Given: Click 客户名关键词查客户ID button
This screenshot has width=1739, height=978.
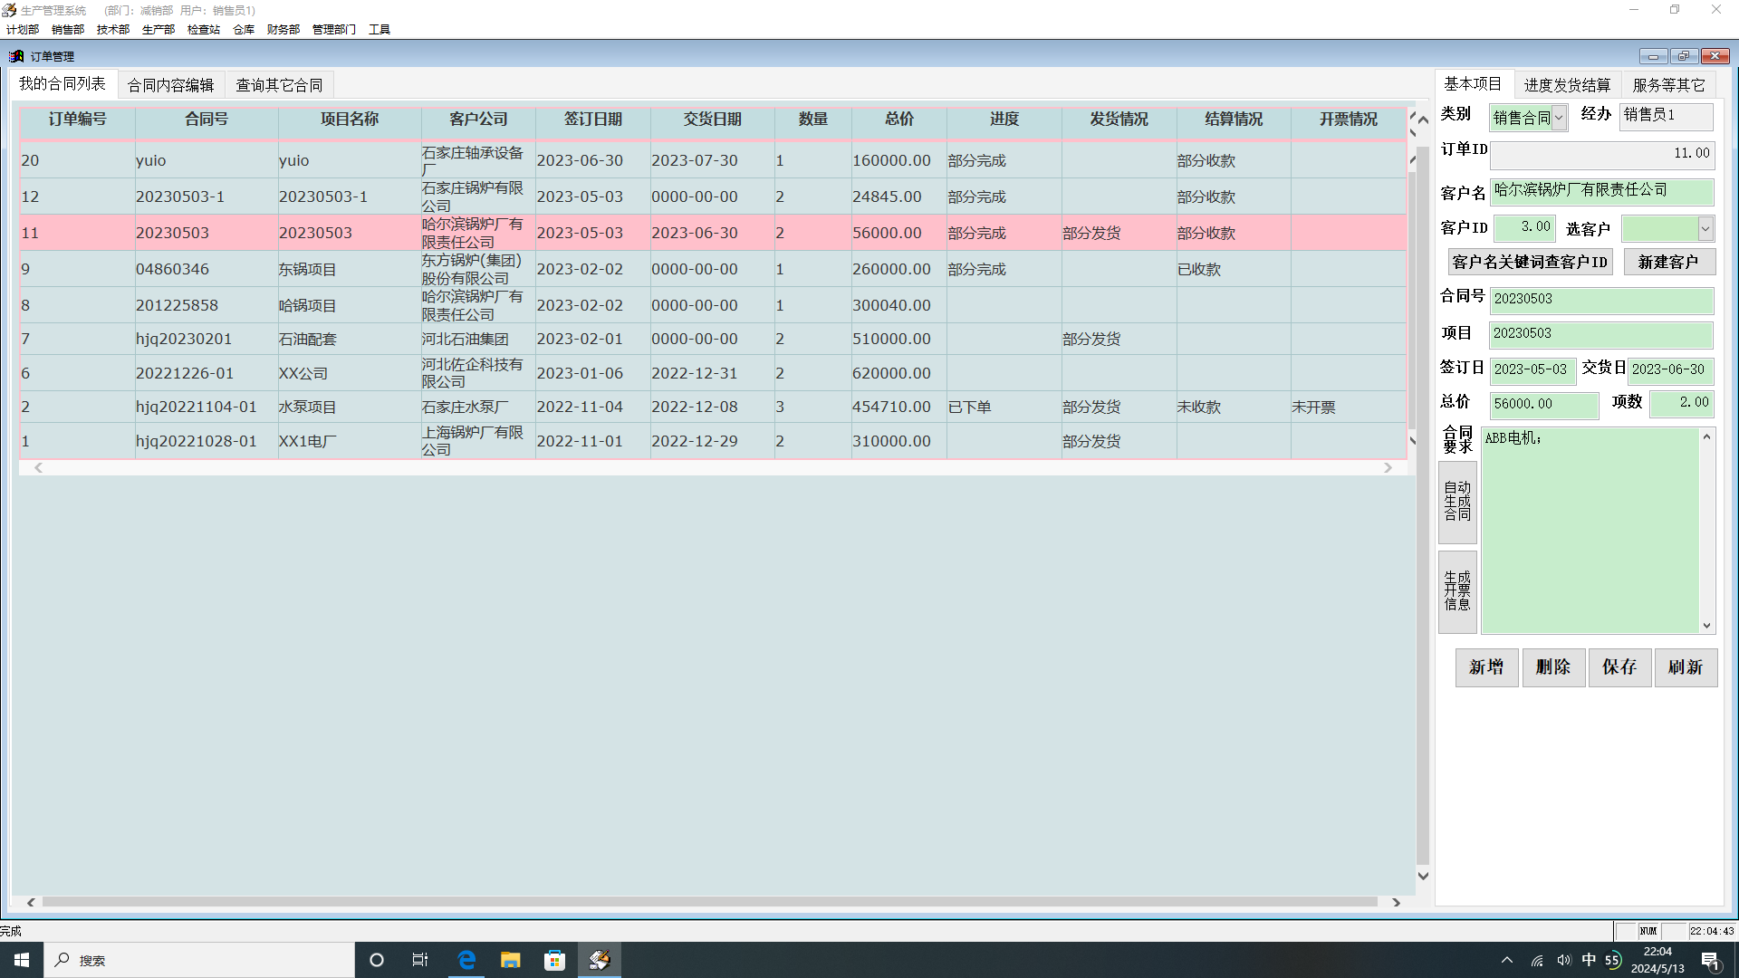Looking at the screenshot, I should click(x=1530, y=263).
